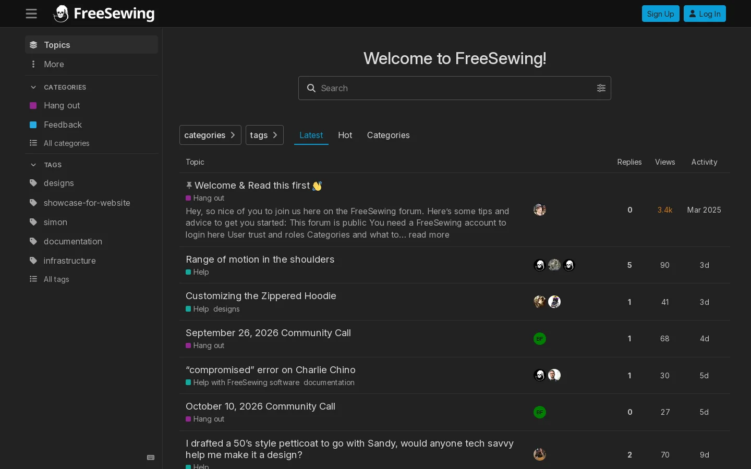
Task: Open '"compromised" error on Charlie Chino' topic
Action: coord(271,370)
